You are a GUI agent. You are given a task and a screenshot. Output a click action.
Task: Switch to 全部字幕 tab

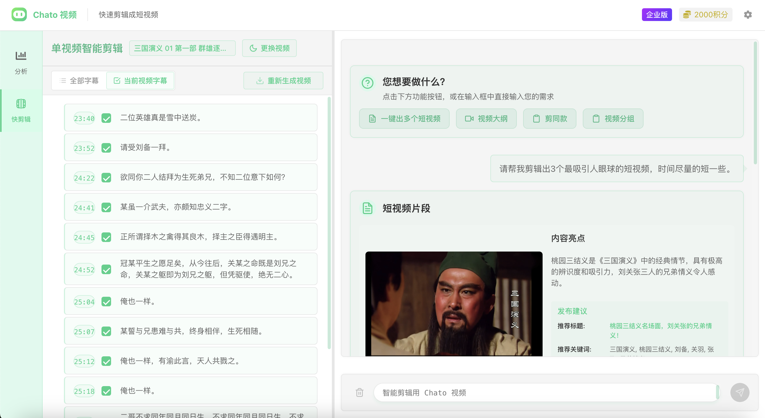79,80
